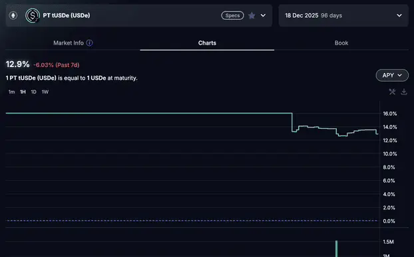The image size is (414, 257).
Task: Click the APY line drop point on chart
Action: pyautogui.click(x=292, y=122)
